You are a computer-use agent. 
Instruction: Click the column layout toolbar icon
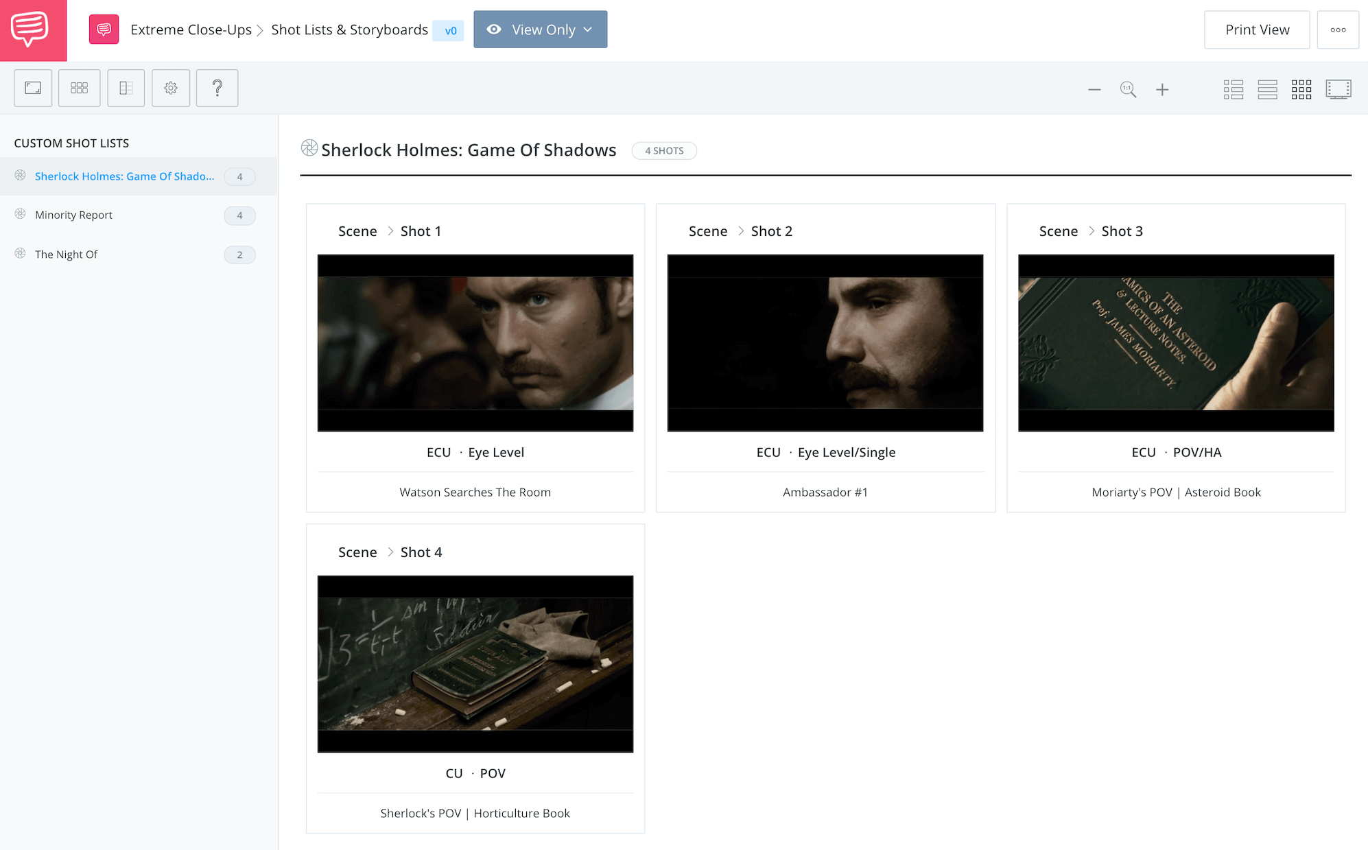[x=126, y=88]
